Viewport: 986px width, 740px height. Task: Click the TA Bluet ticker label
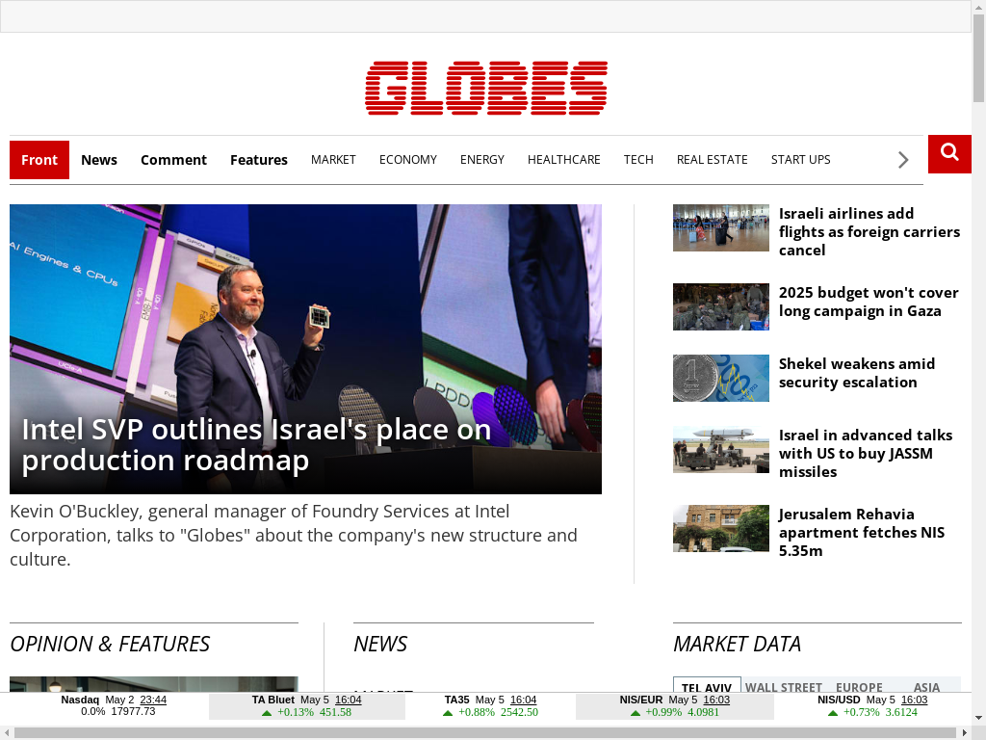[272, 700]
